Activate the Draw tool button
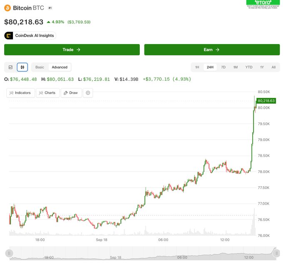The height and width of the screenshot is (269, 283). [x=71, y=93]
